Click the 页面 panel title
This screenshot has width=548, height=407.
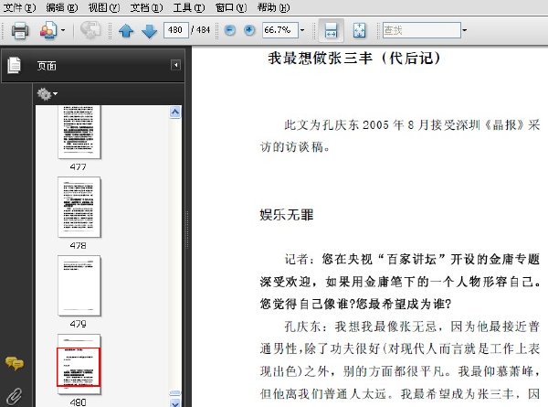pyautogui.click(x=47, y=66)
